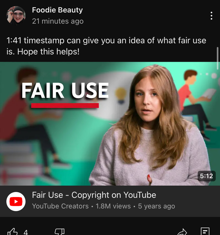Tap the 'Hope this helps!' post text
Screen dimensions: 220x235
point(48,52)
